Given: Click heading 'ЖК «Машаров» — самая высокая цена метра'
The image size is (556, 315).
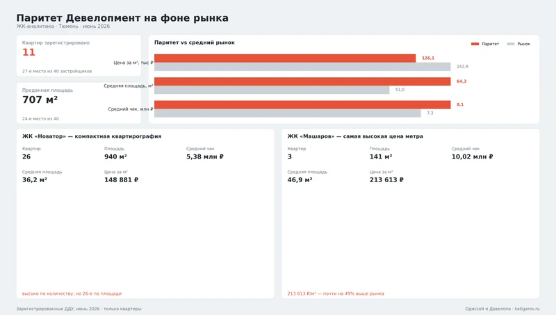Looking at the screenshot, I should [x=355, y=136].
